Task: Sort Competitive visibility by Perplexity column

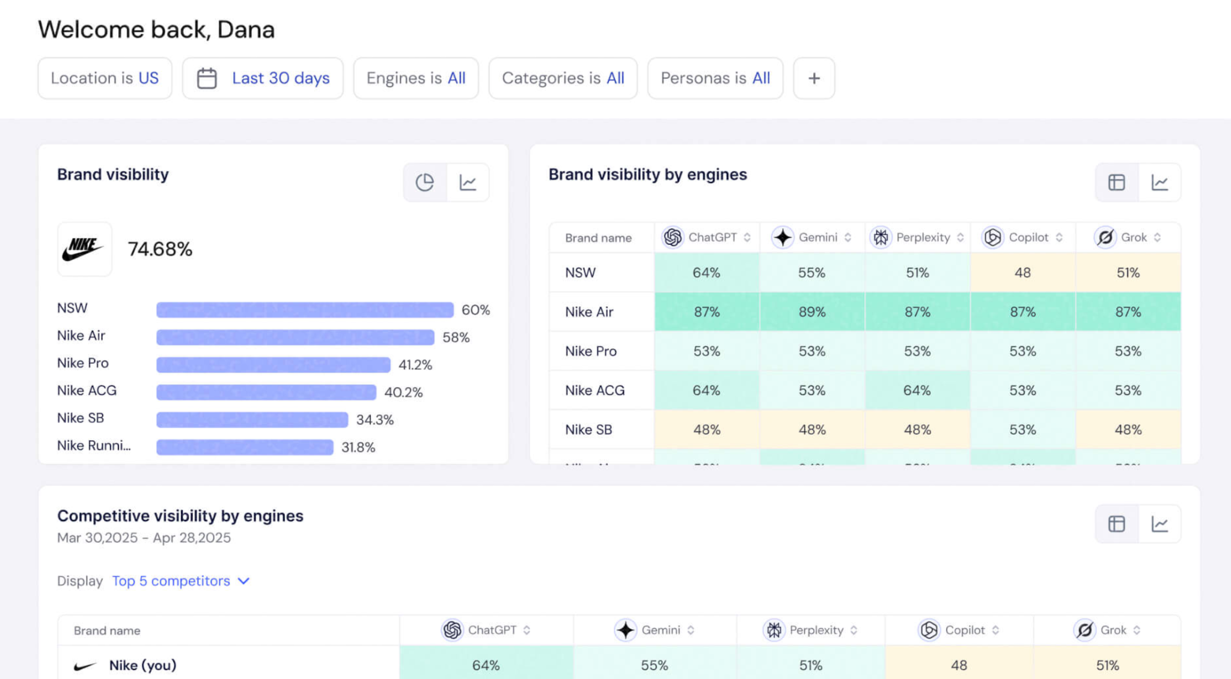Action: tap(854, 630)
